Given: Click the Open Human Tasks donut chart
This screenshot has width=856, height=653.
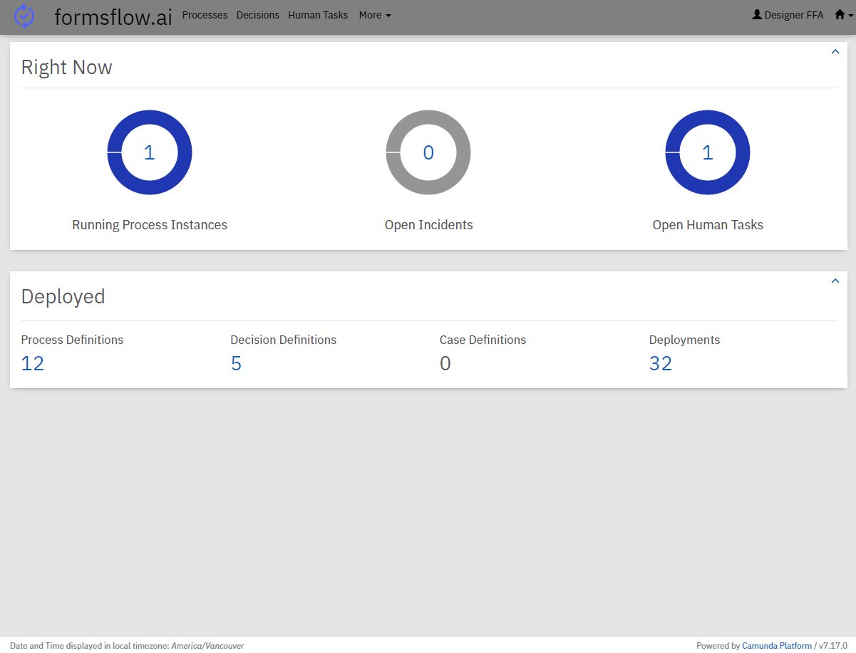Looking at the screenshot, I should [708, 152].
